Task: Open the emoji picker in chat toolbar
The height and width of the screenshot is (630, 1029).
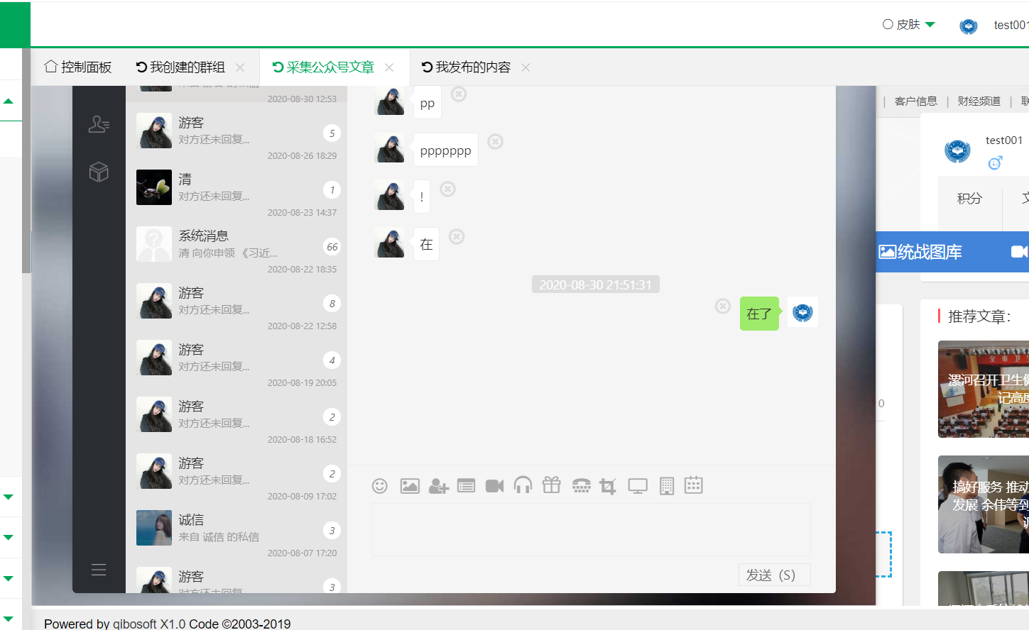Action: [380, 486]
